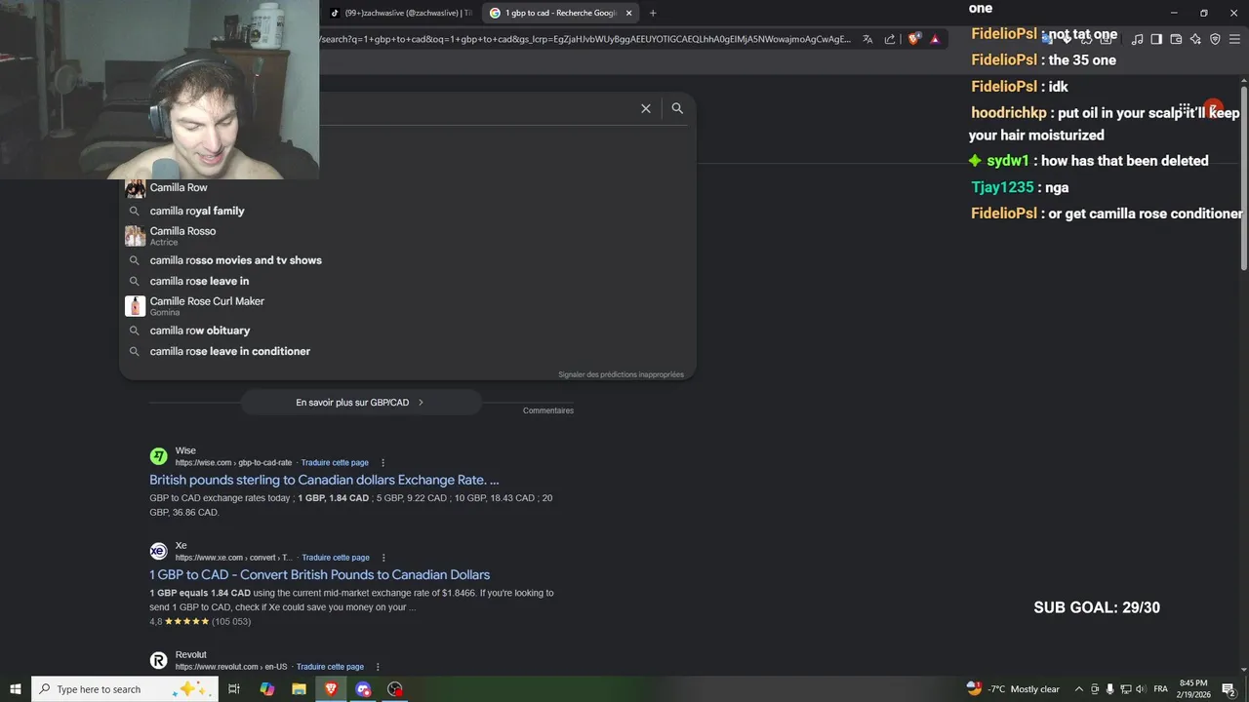Select the 1 gbp to cad Google tab

[561, 13]
